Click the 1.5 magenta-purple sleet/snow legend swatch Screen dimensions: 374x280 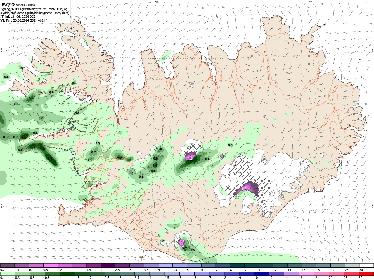[x=93, y=265]
